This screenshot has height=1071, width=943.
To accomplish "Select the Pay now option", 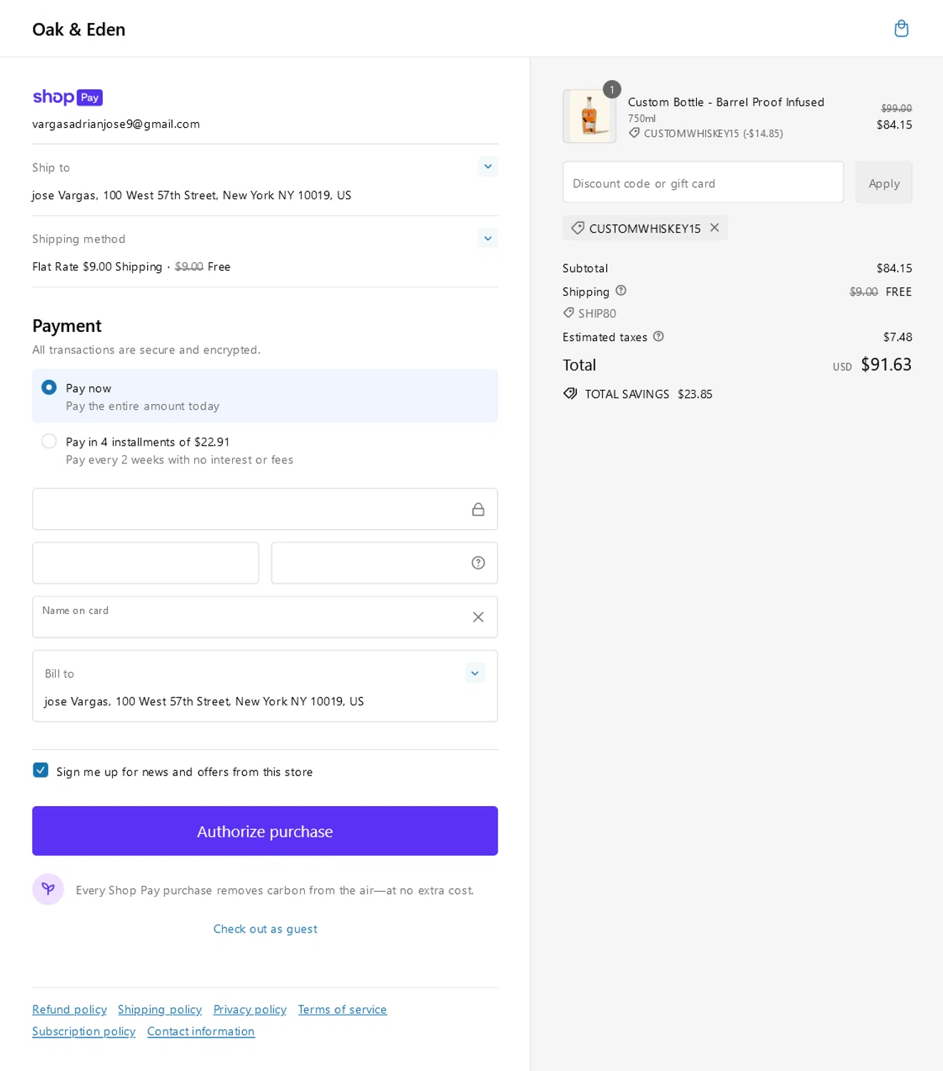I will click(49, 388).
